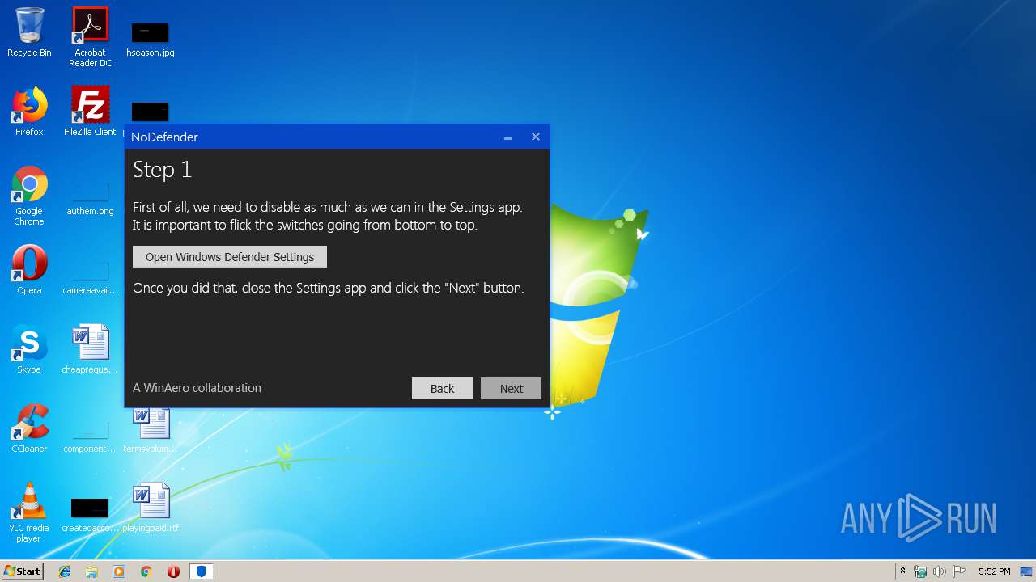The height and width of the screenshot is (582, 1036).
Task: Select the VLC media player shortcut
Action: coord(29,512)
